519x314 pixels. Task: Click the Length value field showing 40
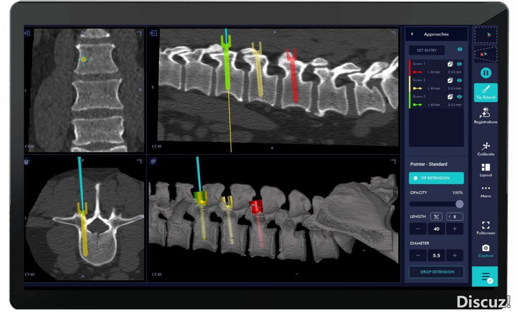click(x=436, y=229)
